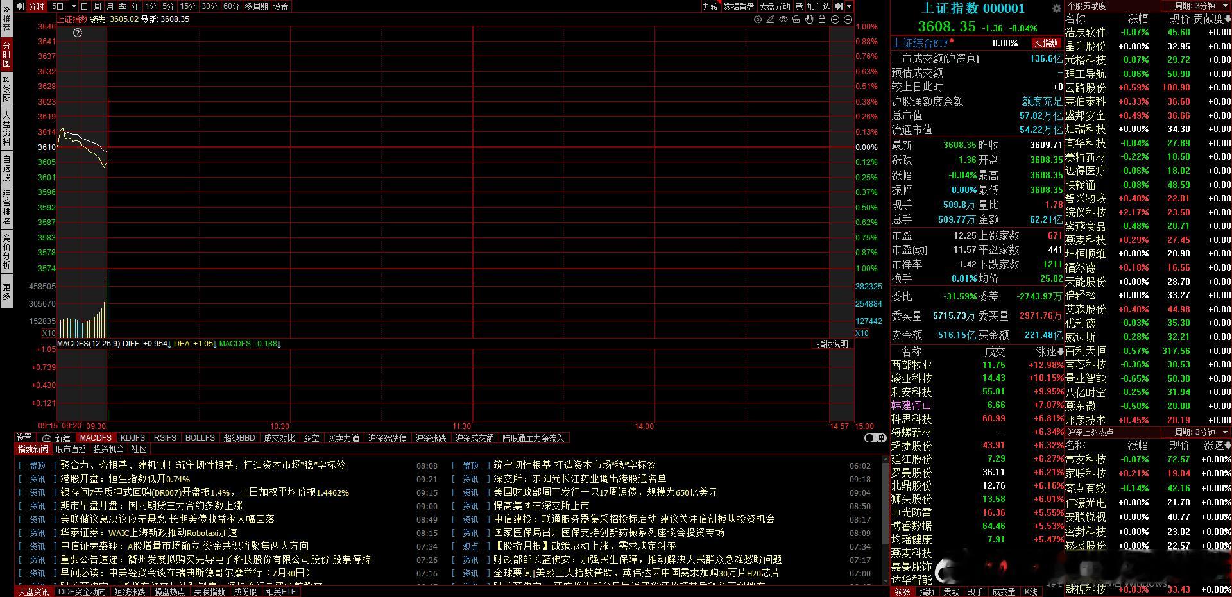Image resolution: width=1232 pixels, height=597 pixels.
Task: Click 加自选 to add to watchlist
Action: [819, 6]
